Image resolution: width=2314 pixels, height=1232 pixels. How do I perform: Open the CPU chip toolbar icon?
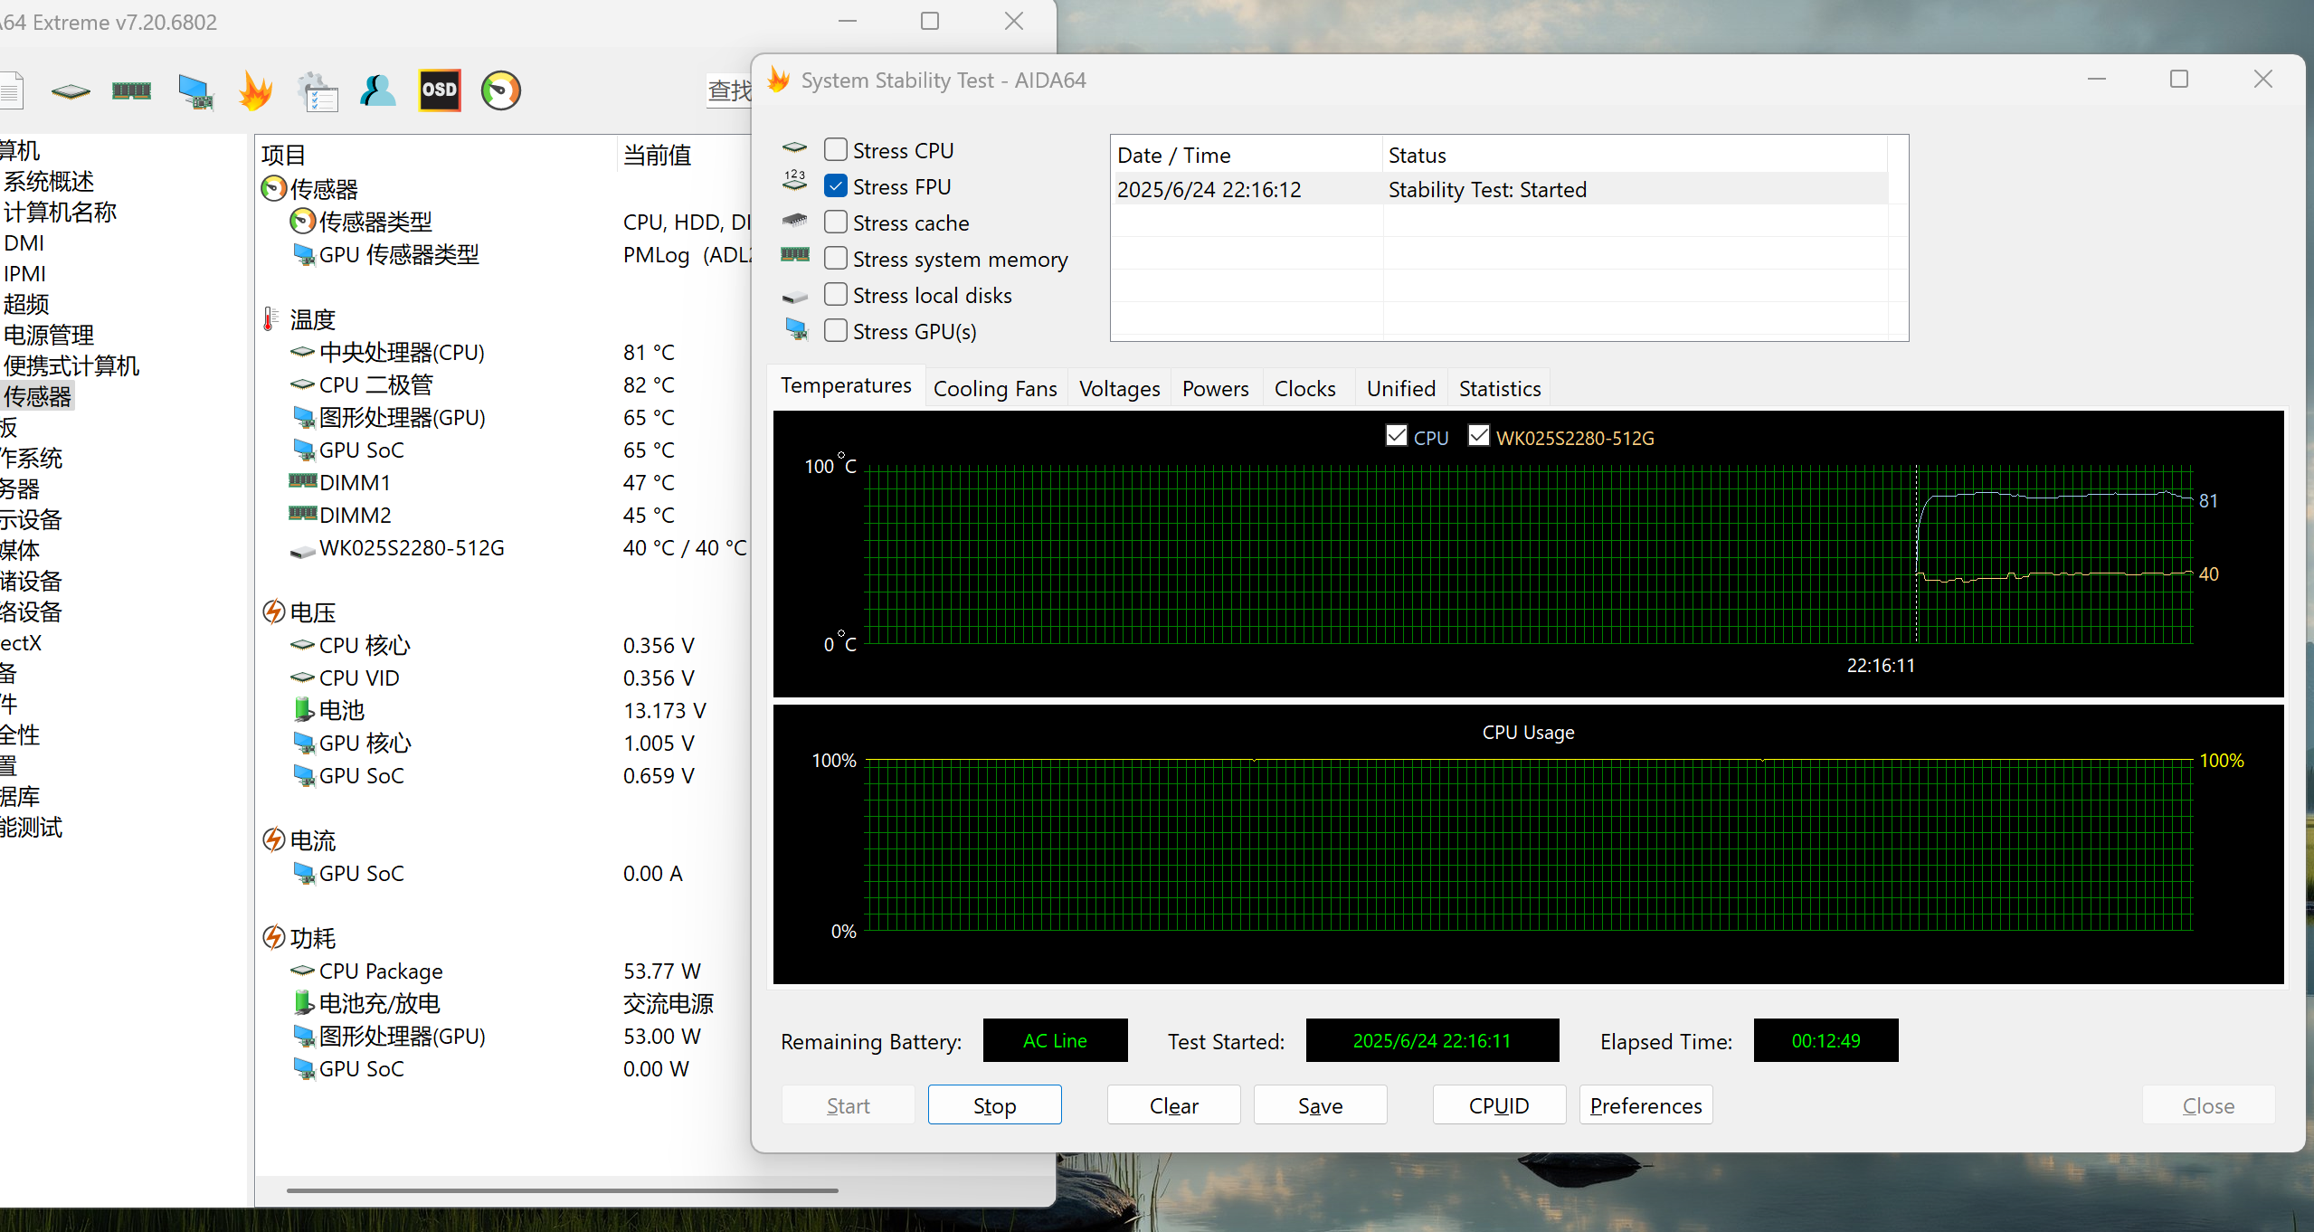click(71, 90)
